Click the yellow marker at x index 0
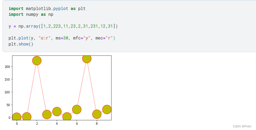This screenshot has width=256, height=130. 17,116
